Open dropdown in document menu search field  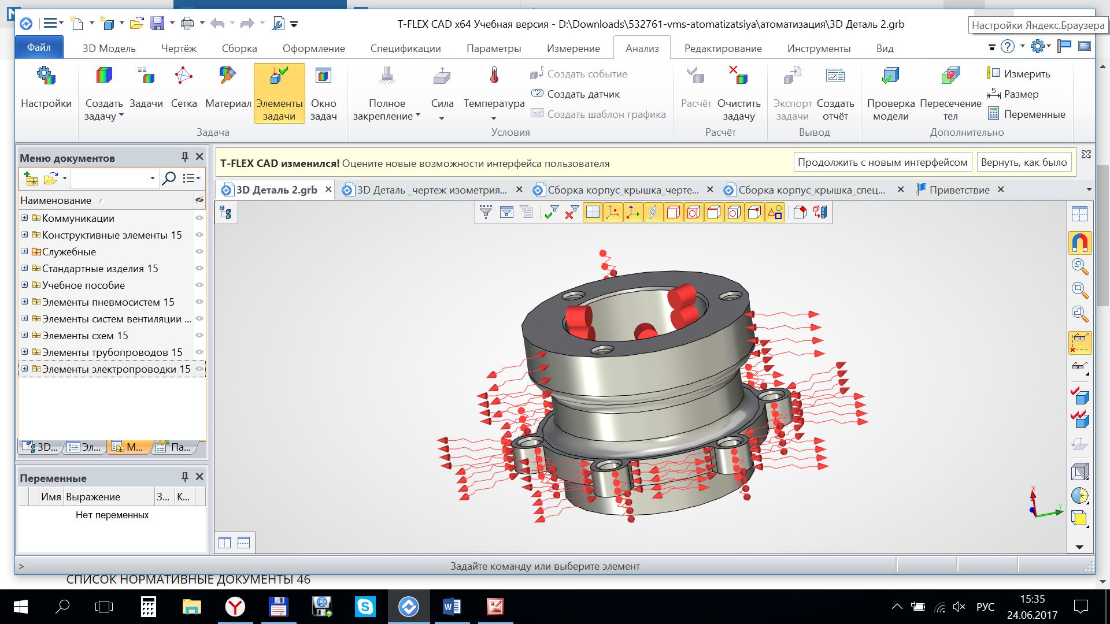[x=152, y=179]
